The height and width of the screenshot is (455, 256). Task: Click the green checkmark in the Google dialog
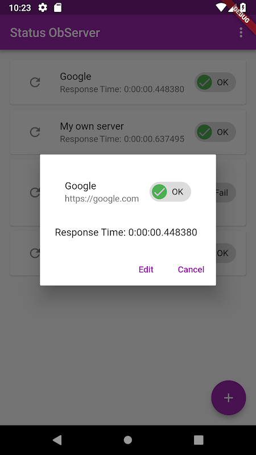tap(159, 192)
